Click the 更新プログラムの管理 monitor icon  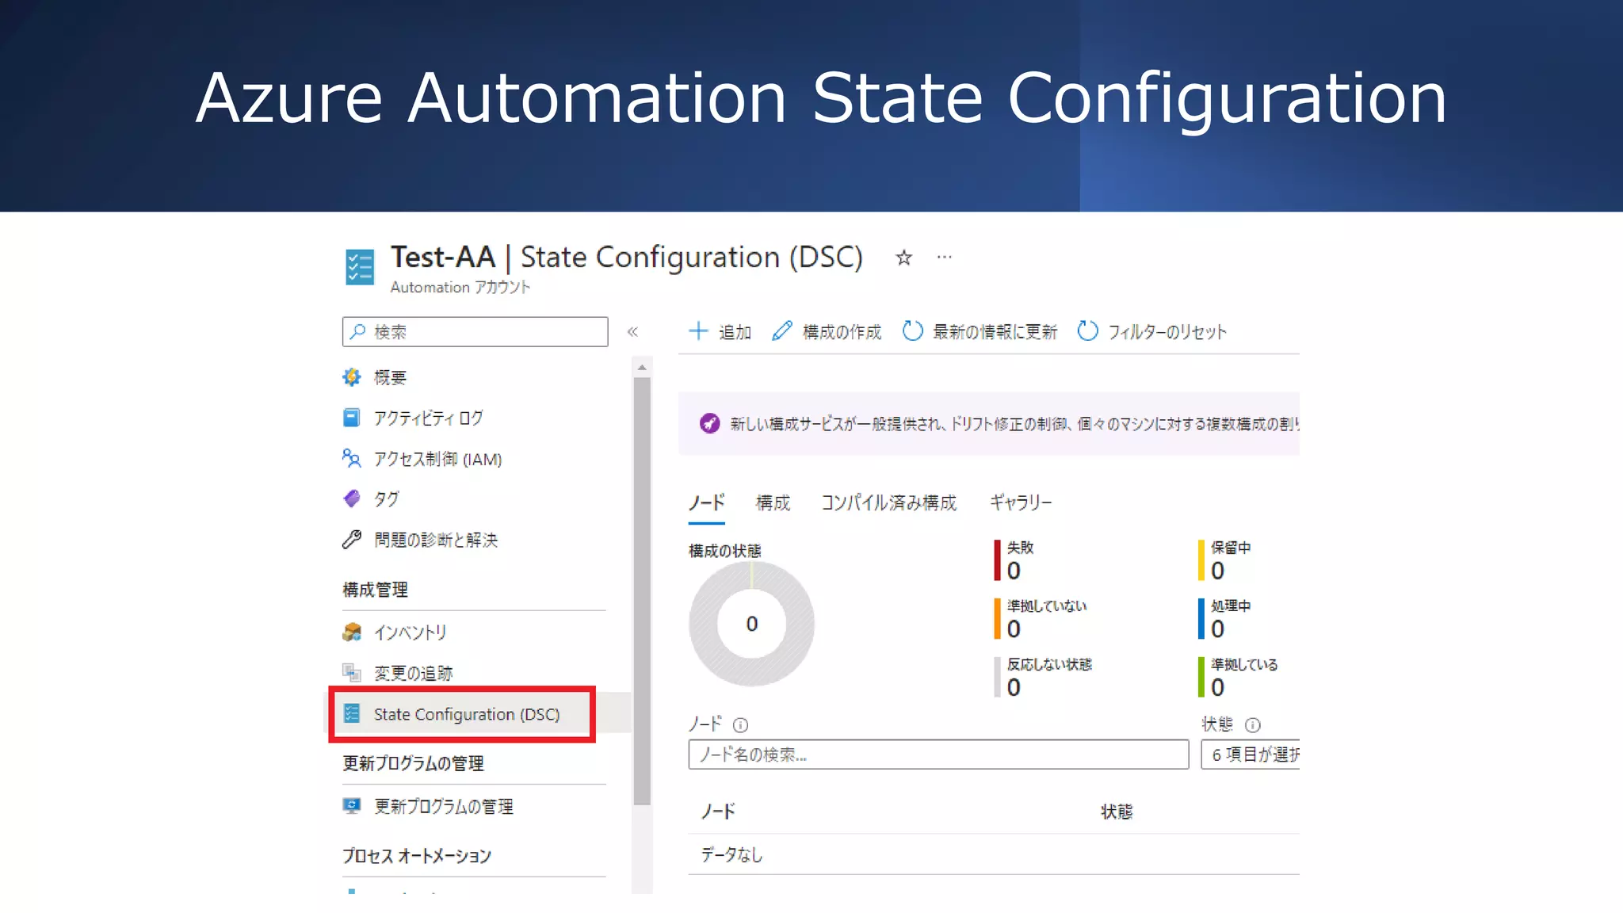[x=352, y=806]
